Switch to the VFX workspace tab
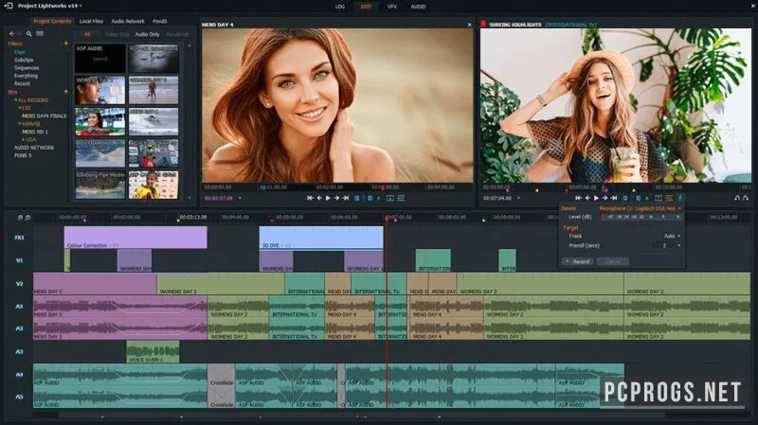 click(391, 7)
